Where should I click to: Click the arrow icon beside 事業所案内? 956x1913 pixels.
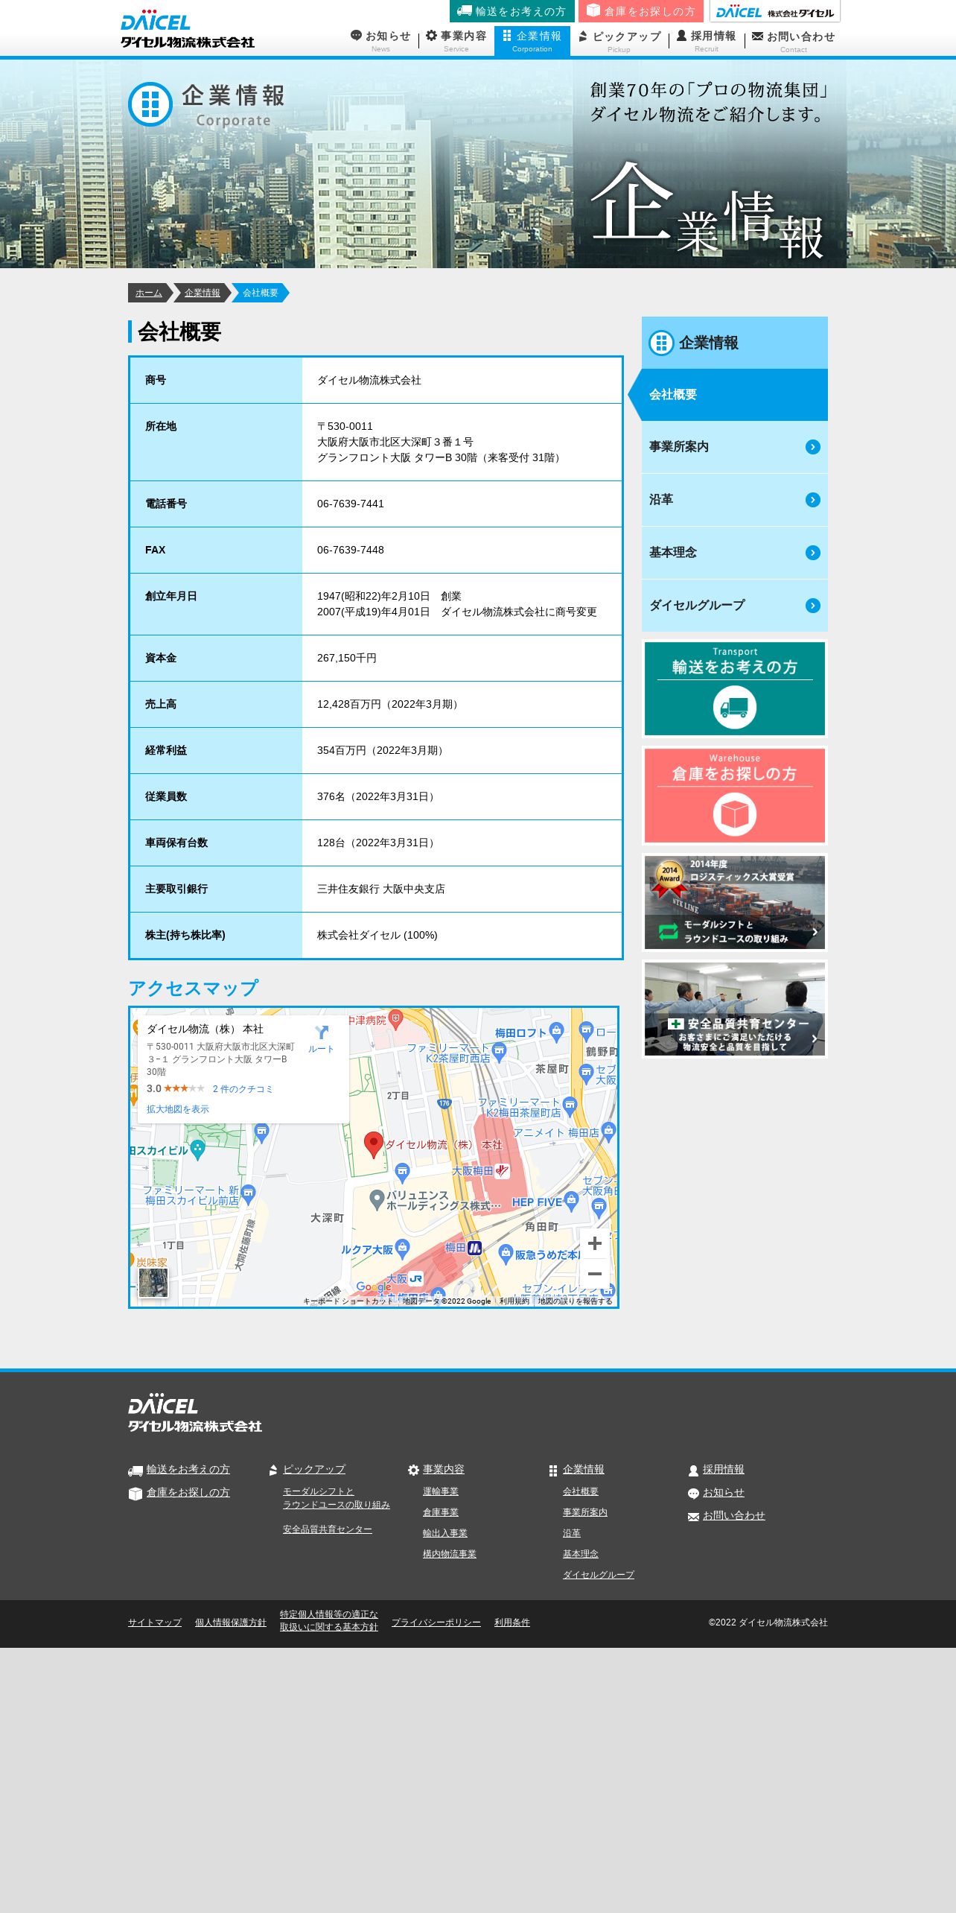(x=813, y=447)
